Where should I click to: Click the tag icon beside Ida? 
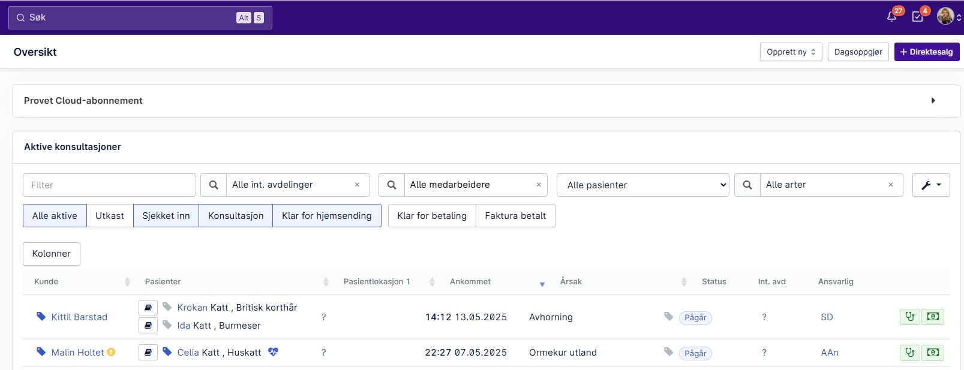pyautogui.click(x=167, y=325)
